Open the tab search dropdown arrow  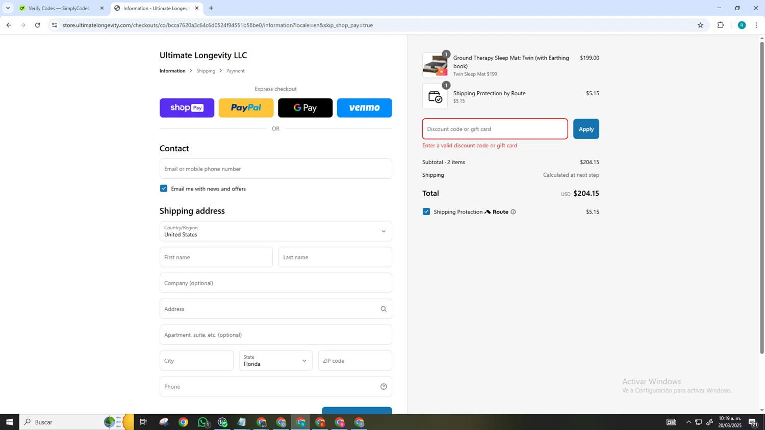click(8, 8)
